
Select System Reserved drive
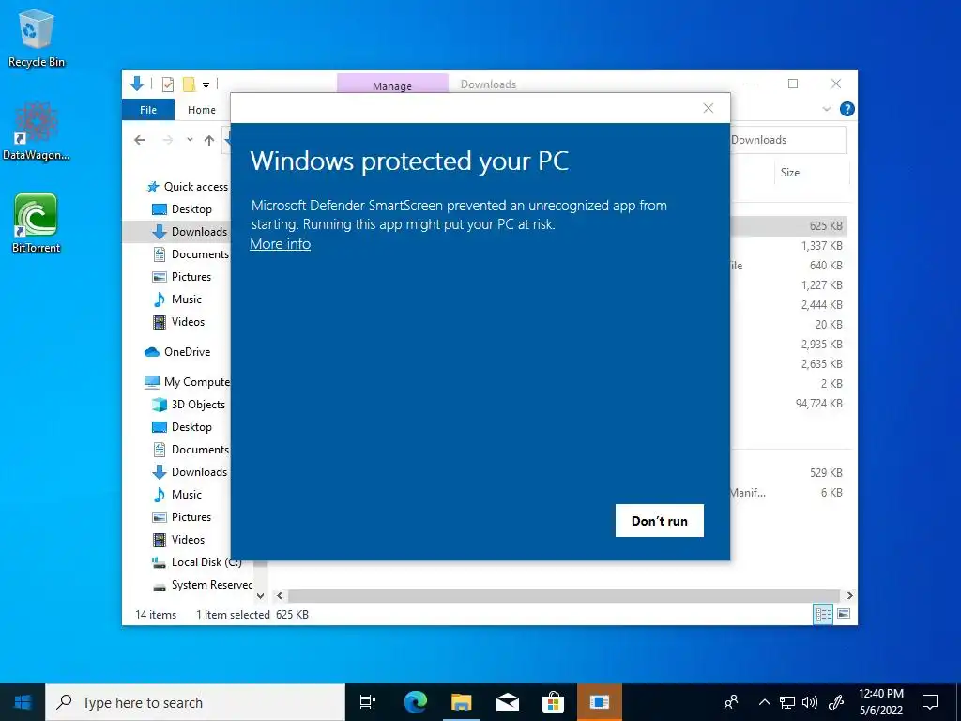203,585
